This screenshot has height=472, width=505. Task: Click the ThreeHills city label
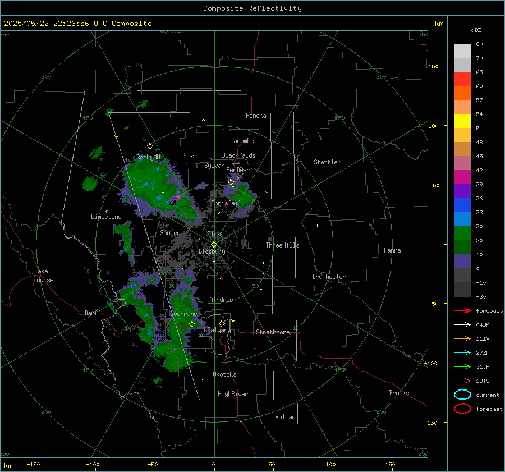pos(282,245)
